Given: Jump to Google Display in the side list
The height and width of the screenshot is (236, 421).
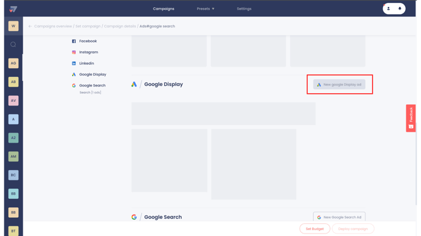Looking at the screenshot, I should (92, 74).
